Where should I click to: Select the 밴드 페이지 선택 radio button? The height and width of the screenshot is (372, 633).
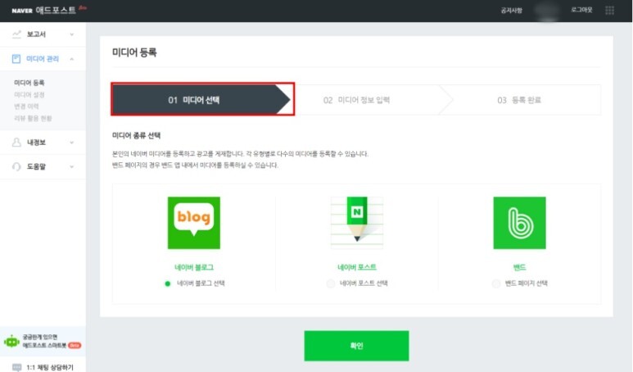coord(496,284)
